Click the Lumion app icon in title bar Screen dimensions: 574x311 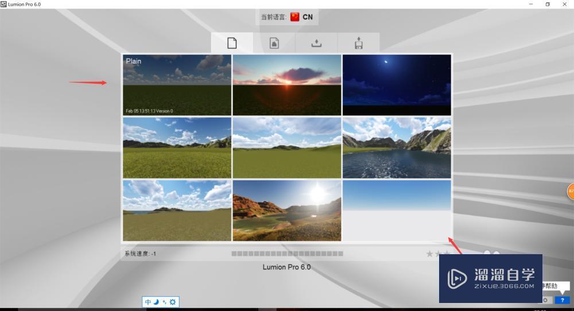click(x=3, y=4)
